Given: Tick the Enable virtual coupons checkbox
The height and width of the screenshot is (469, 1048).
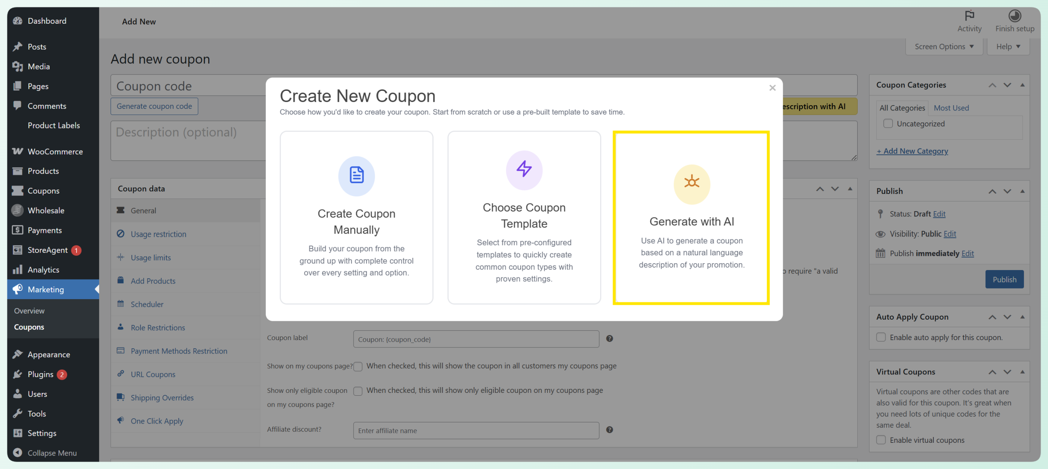Looking at the screenshot, I should 881,440.
